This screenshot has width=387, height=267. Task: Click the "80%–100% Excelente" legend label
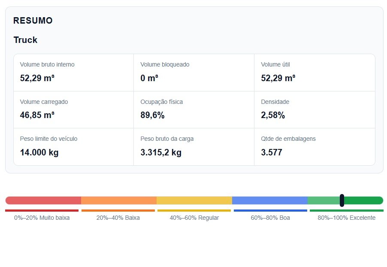pos(347,218)
